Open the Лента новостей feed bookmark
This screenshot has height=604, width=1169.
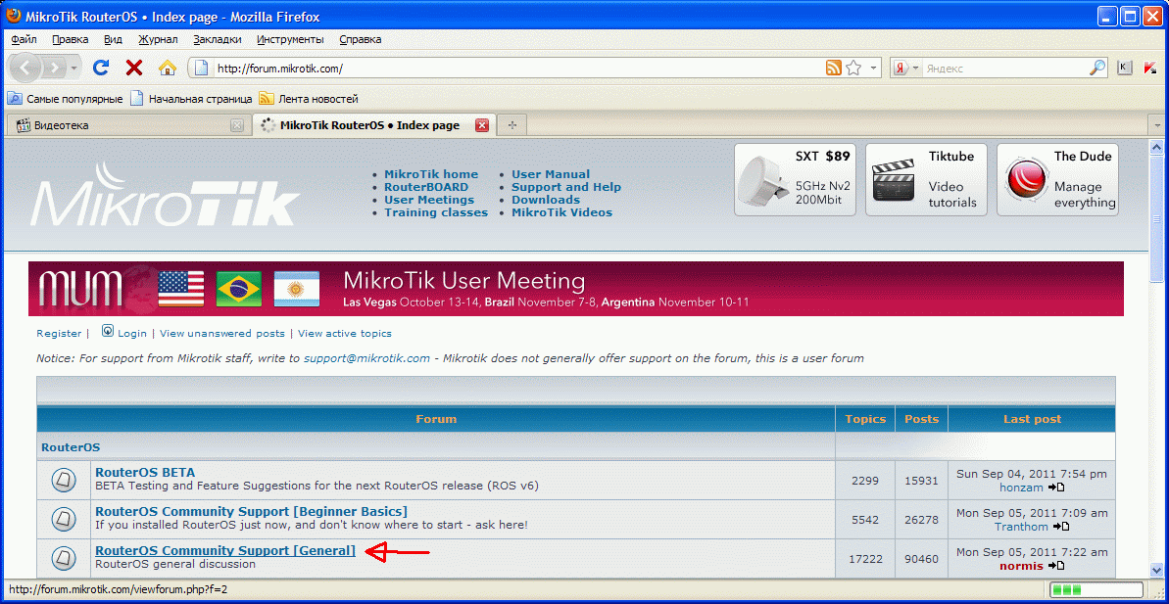click(x=309, y=98)
